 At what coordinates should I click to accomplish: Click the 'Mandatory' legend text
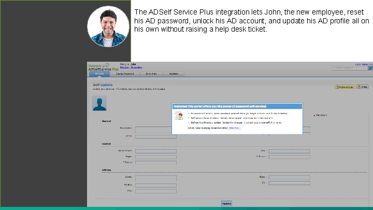pos(321,115)
